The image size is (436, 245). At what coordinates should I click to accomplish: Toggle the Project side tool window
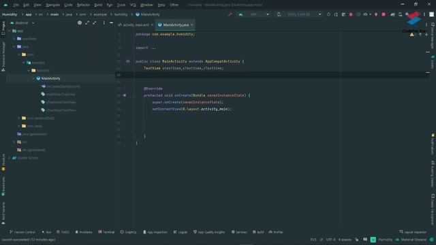[3, 28]
